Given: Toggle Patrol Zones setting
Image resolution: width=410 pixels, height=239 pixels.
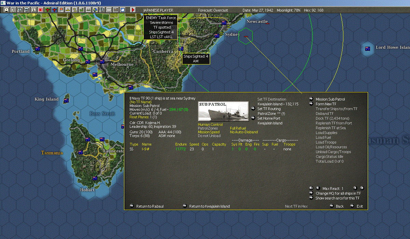Looking at the screenshot, I should click(x=208, y=128).
